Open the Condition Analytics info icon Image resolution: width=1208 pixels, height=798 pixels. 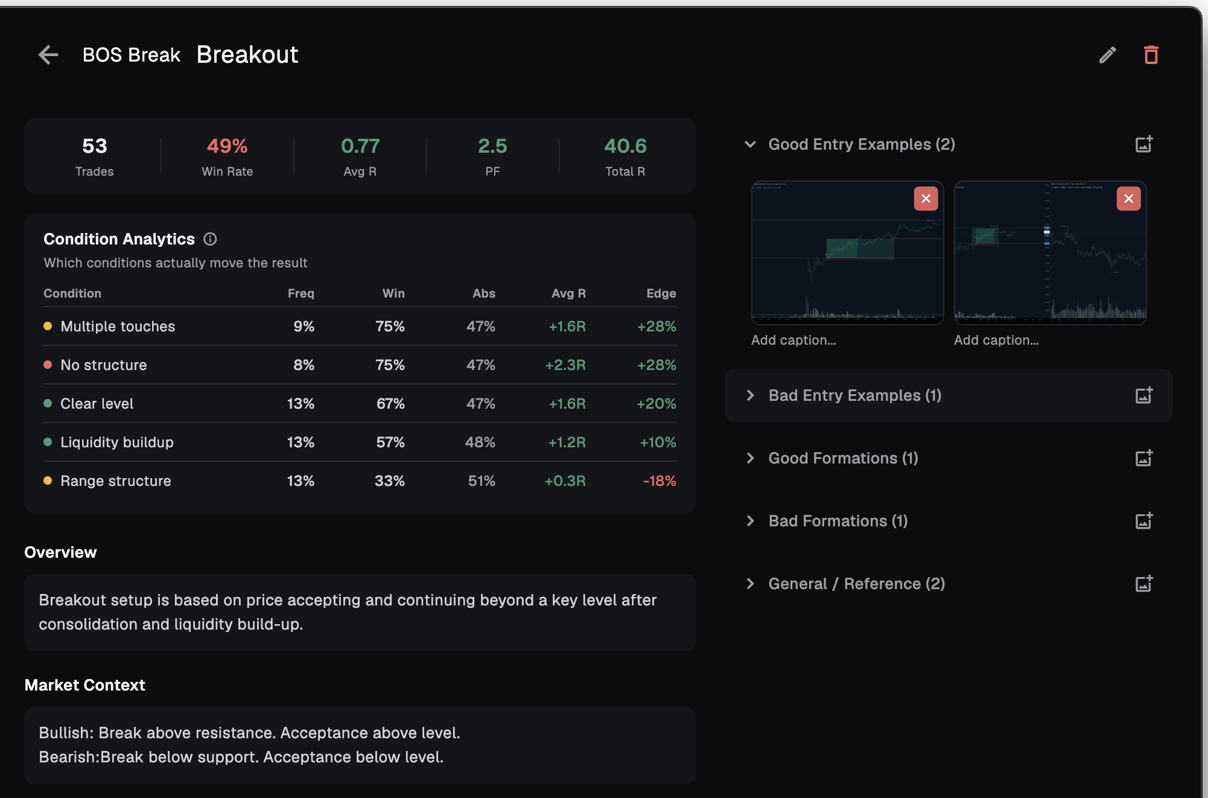coord(210,239)
